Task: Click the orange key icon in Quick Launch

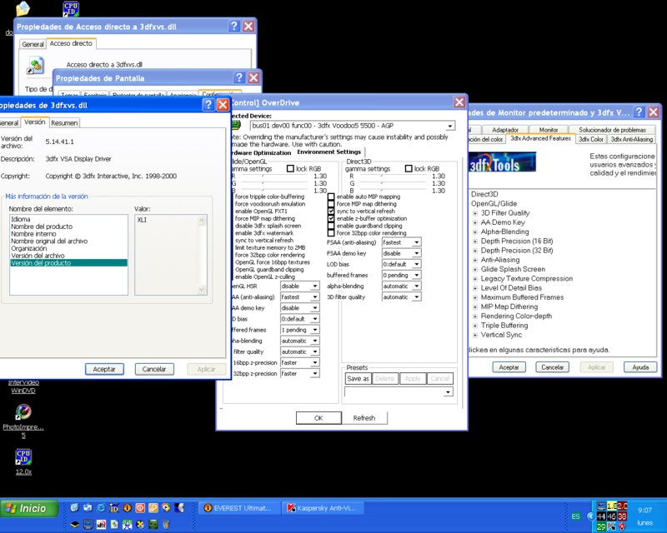Action: coord(153,507)
